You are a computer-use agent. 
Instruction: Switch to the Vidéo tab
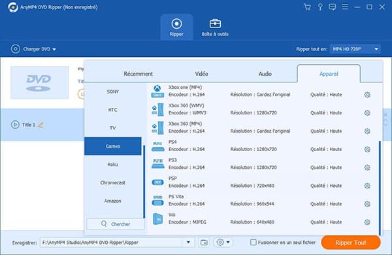(201, 74)
